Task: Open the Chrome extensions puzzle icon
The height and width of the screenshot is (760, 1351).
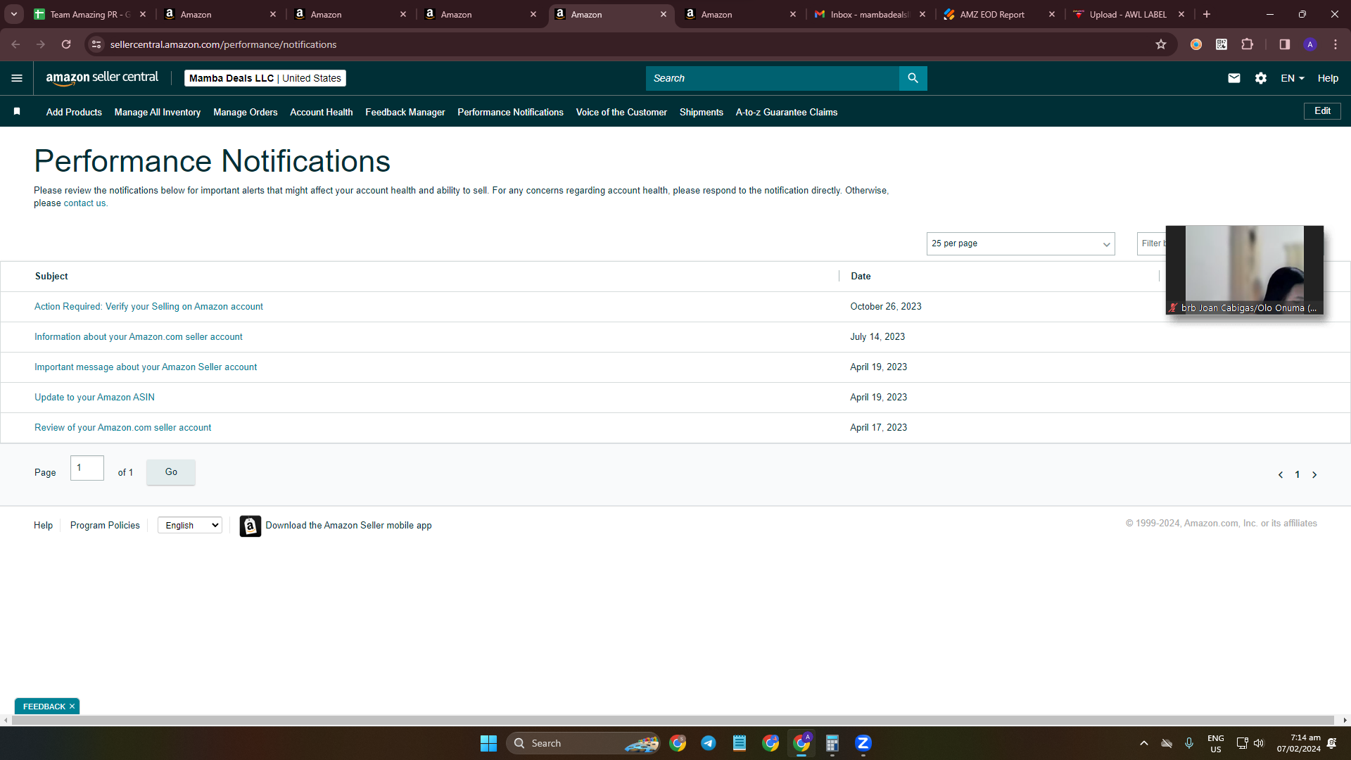Action: point(1247,44)
